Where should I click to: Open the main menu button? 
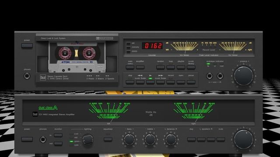click(x=130, y=67)
